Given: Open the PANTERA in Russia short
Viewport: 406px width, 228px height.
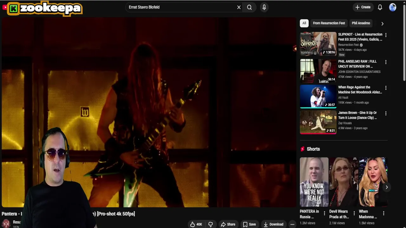Looking at the screenshot, I should [314, 182].
